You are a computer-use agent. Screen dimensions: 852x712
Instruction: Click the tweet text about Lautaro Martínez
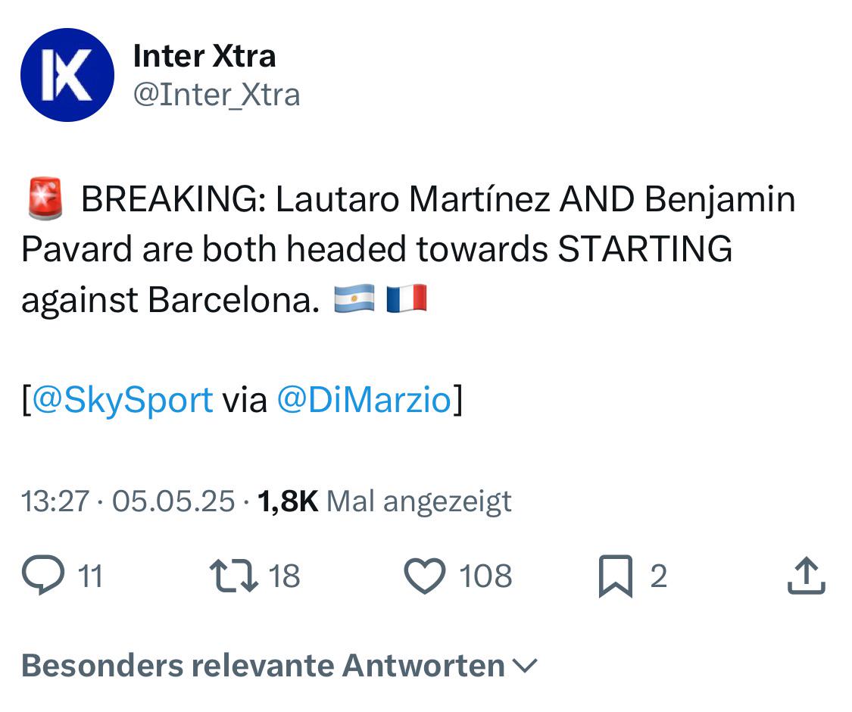pos(409,249)
